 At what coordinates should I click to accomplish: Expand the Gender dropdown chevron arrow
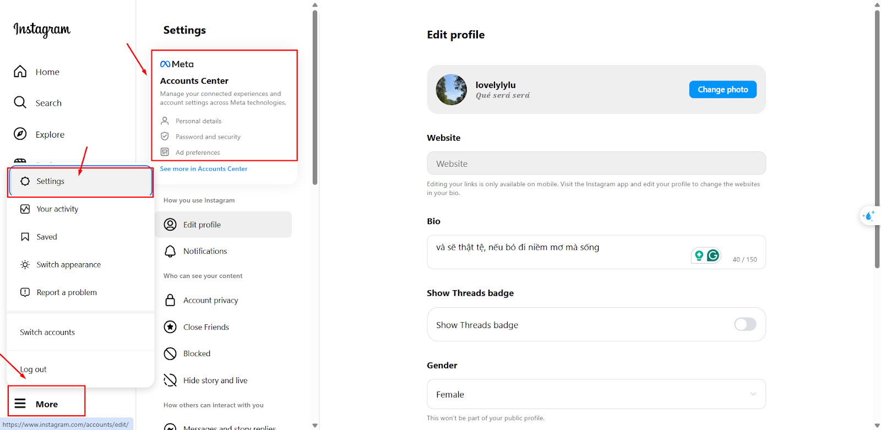[753, 394]
